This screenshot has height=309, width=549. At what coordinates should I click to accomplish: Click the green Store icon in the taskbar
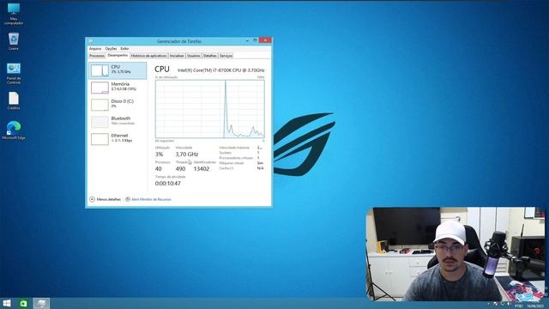[x=23, y=303]
